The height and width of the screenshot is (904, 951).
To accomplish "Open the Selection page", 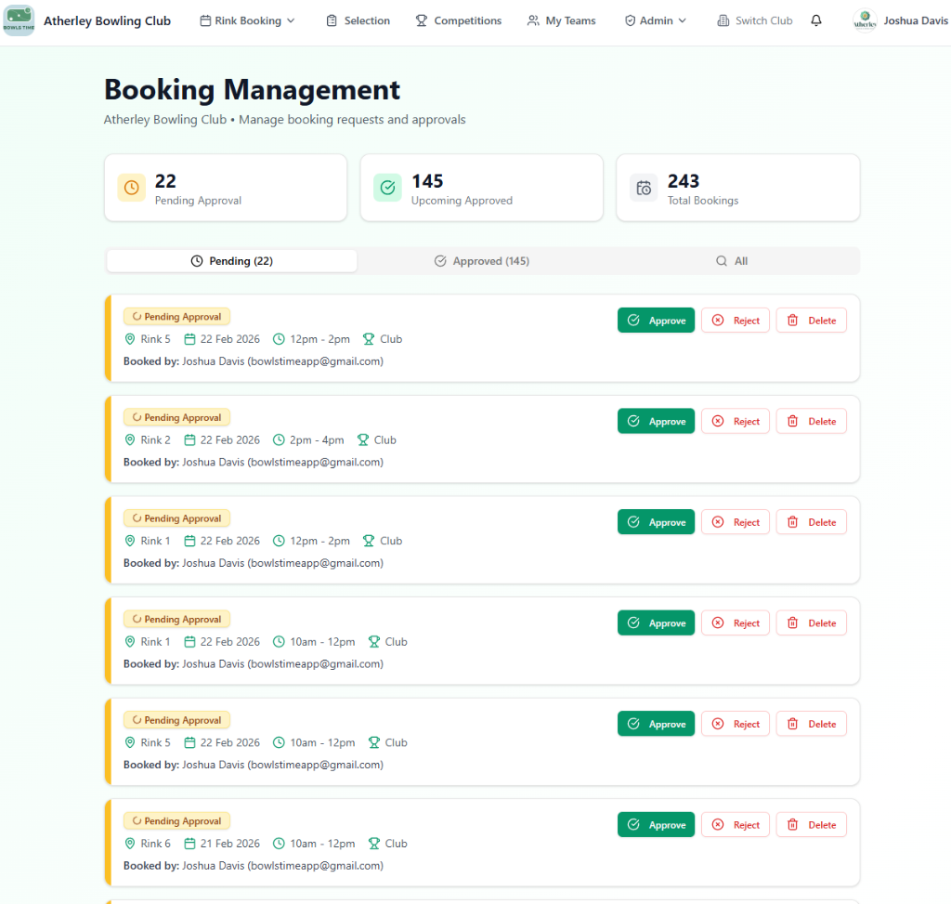I will pyautogui.click(x=358, y=20).
